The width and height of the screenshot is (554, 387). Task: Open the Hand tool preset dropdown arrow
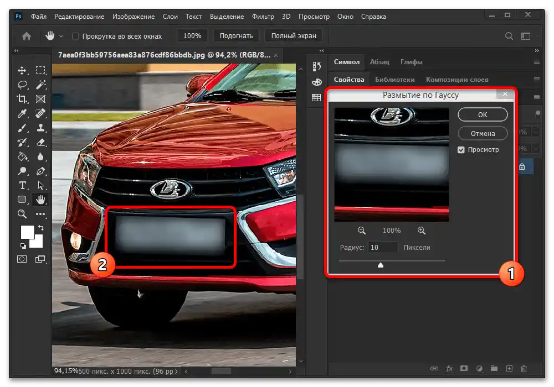(61, 36)
